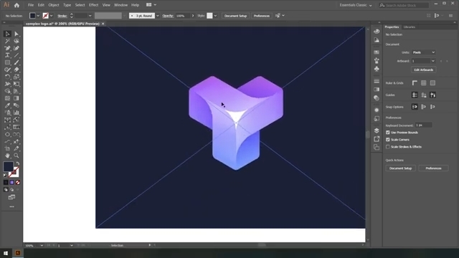The image size is (459, 258).
Task: Open the Artboard number dropdown
Action: [x=423, y=61]
